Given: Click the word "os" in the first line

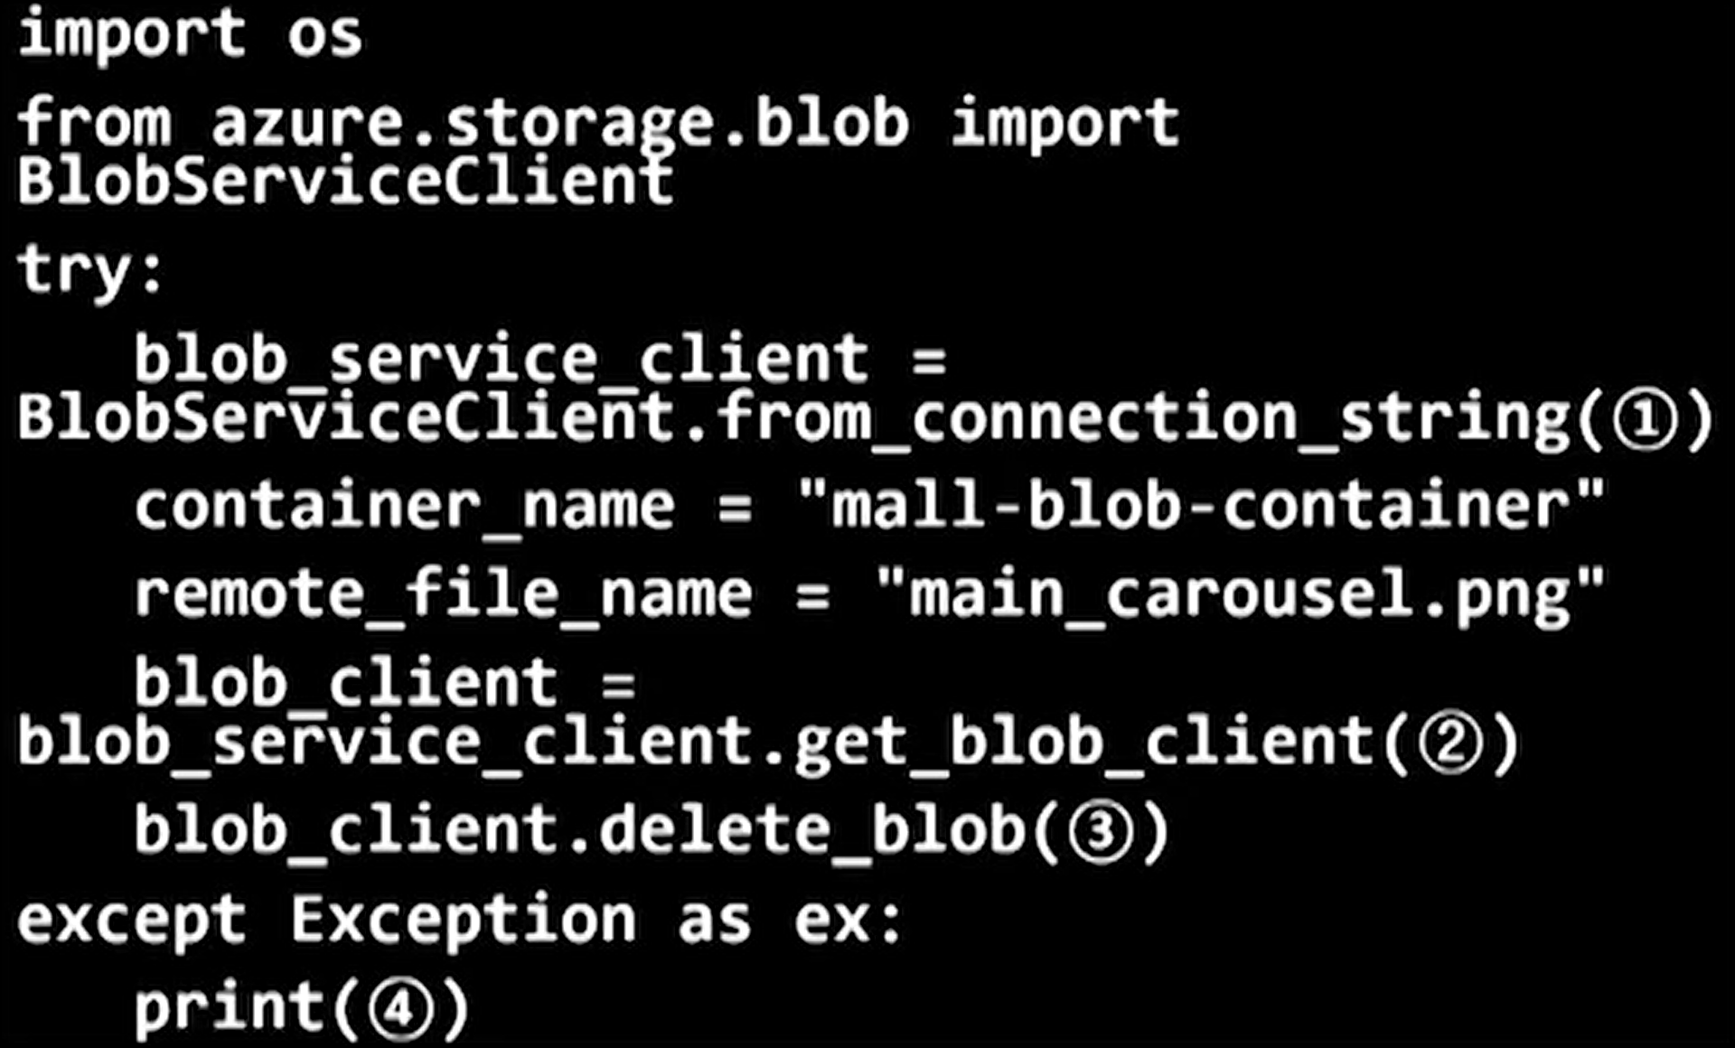Looking at the screenshot, I should 325,36.
